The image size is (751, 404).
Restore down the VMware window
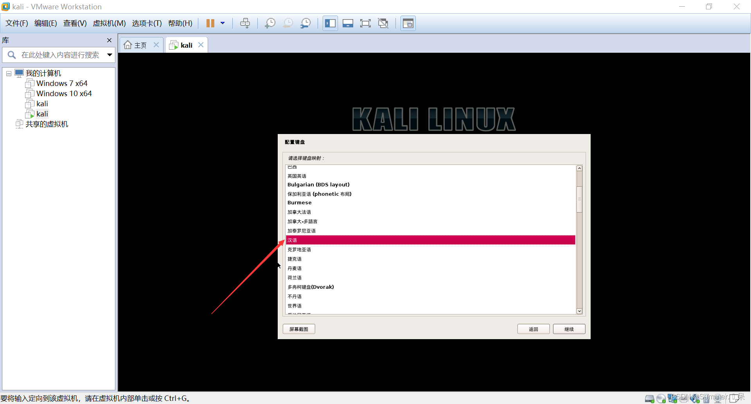[x=709, y=7]
